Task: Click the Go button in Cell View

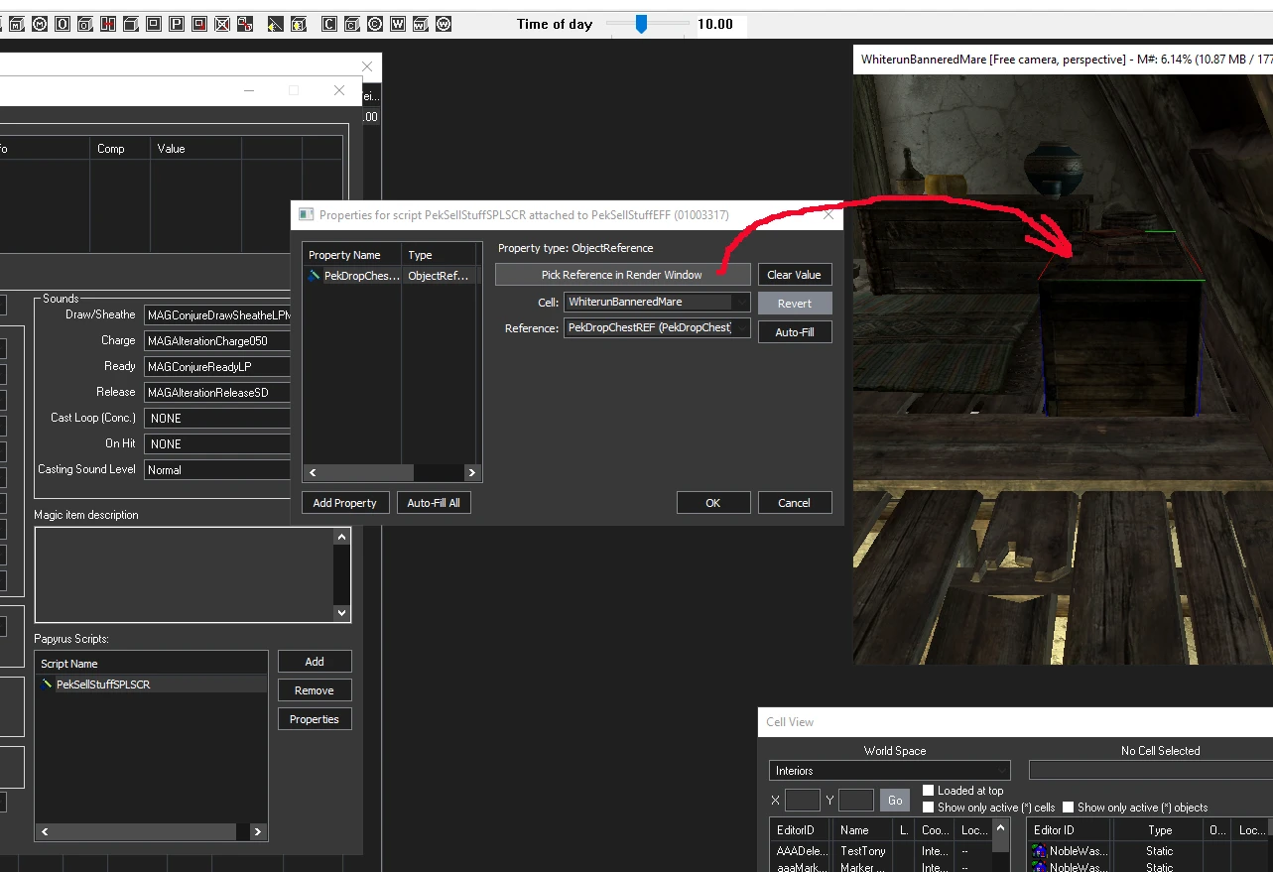Action: coord(895,801)
